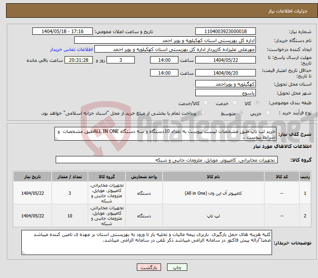318x278 pixels.
Task: Click the resize handle of the description textarea
Action: pos(56,139)
